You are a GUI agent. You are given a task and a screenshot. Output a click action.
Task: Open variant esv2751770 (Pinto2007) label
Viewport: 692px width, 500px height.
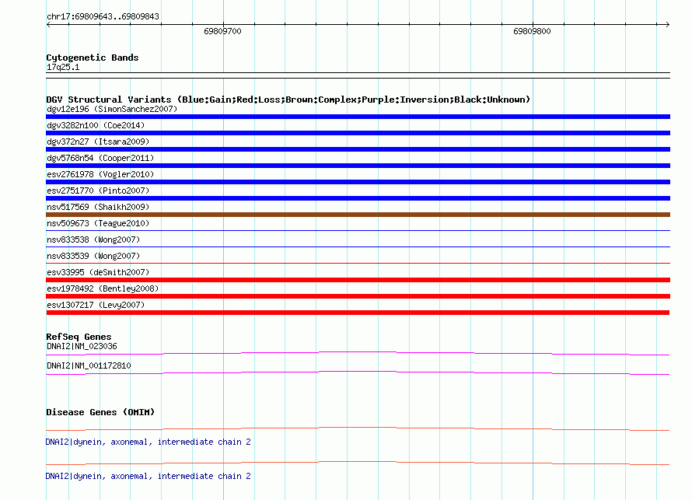[x=98, y=191]
